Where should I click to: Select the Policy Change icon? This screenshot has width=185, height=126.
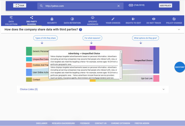174,19
